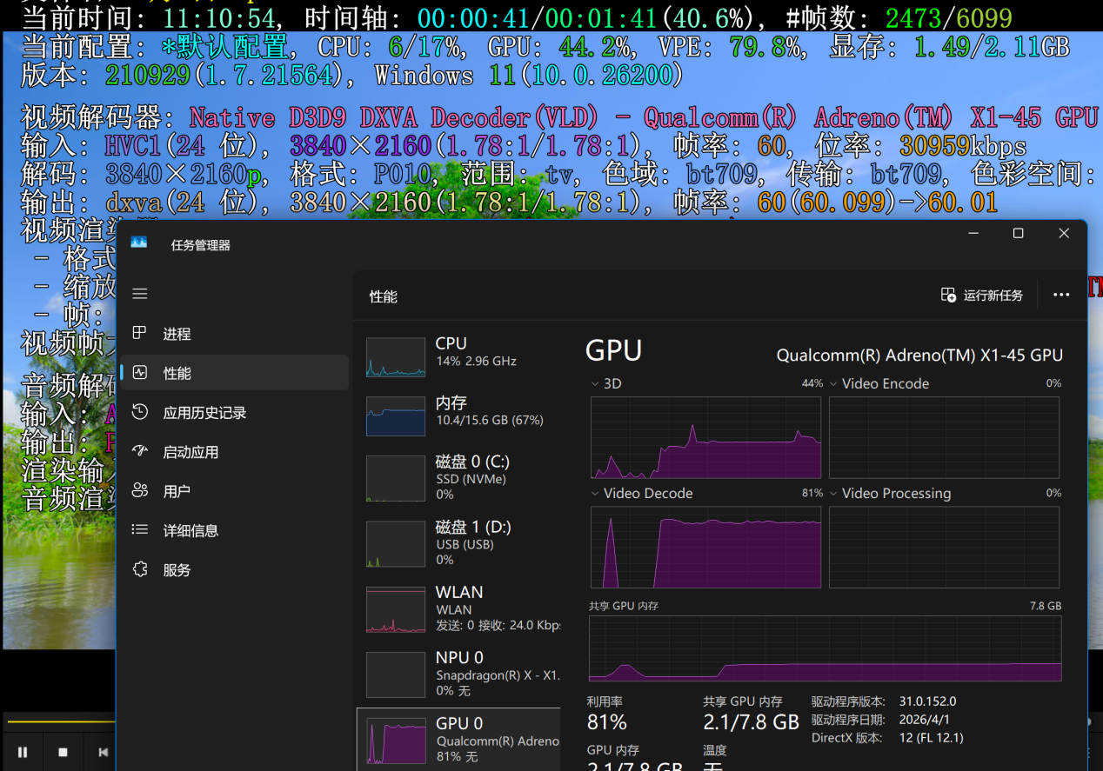Click the 进程 grid icon in sidebar
1103x771 pixels.
coord(139,333)
